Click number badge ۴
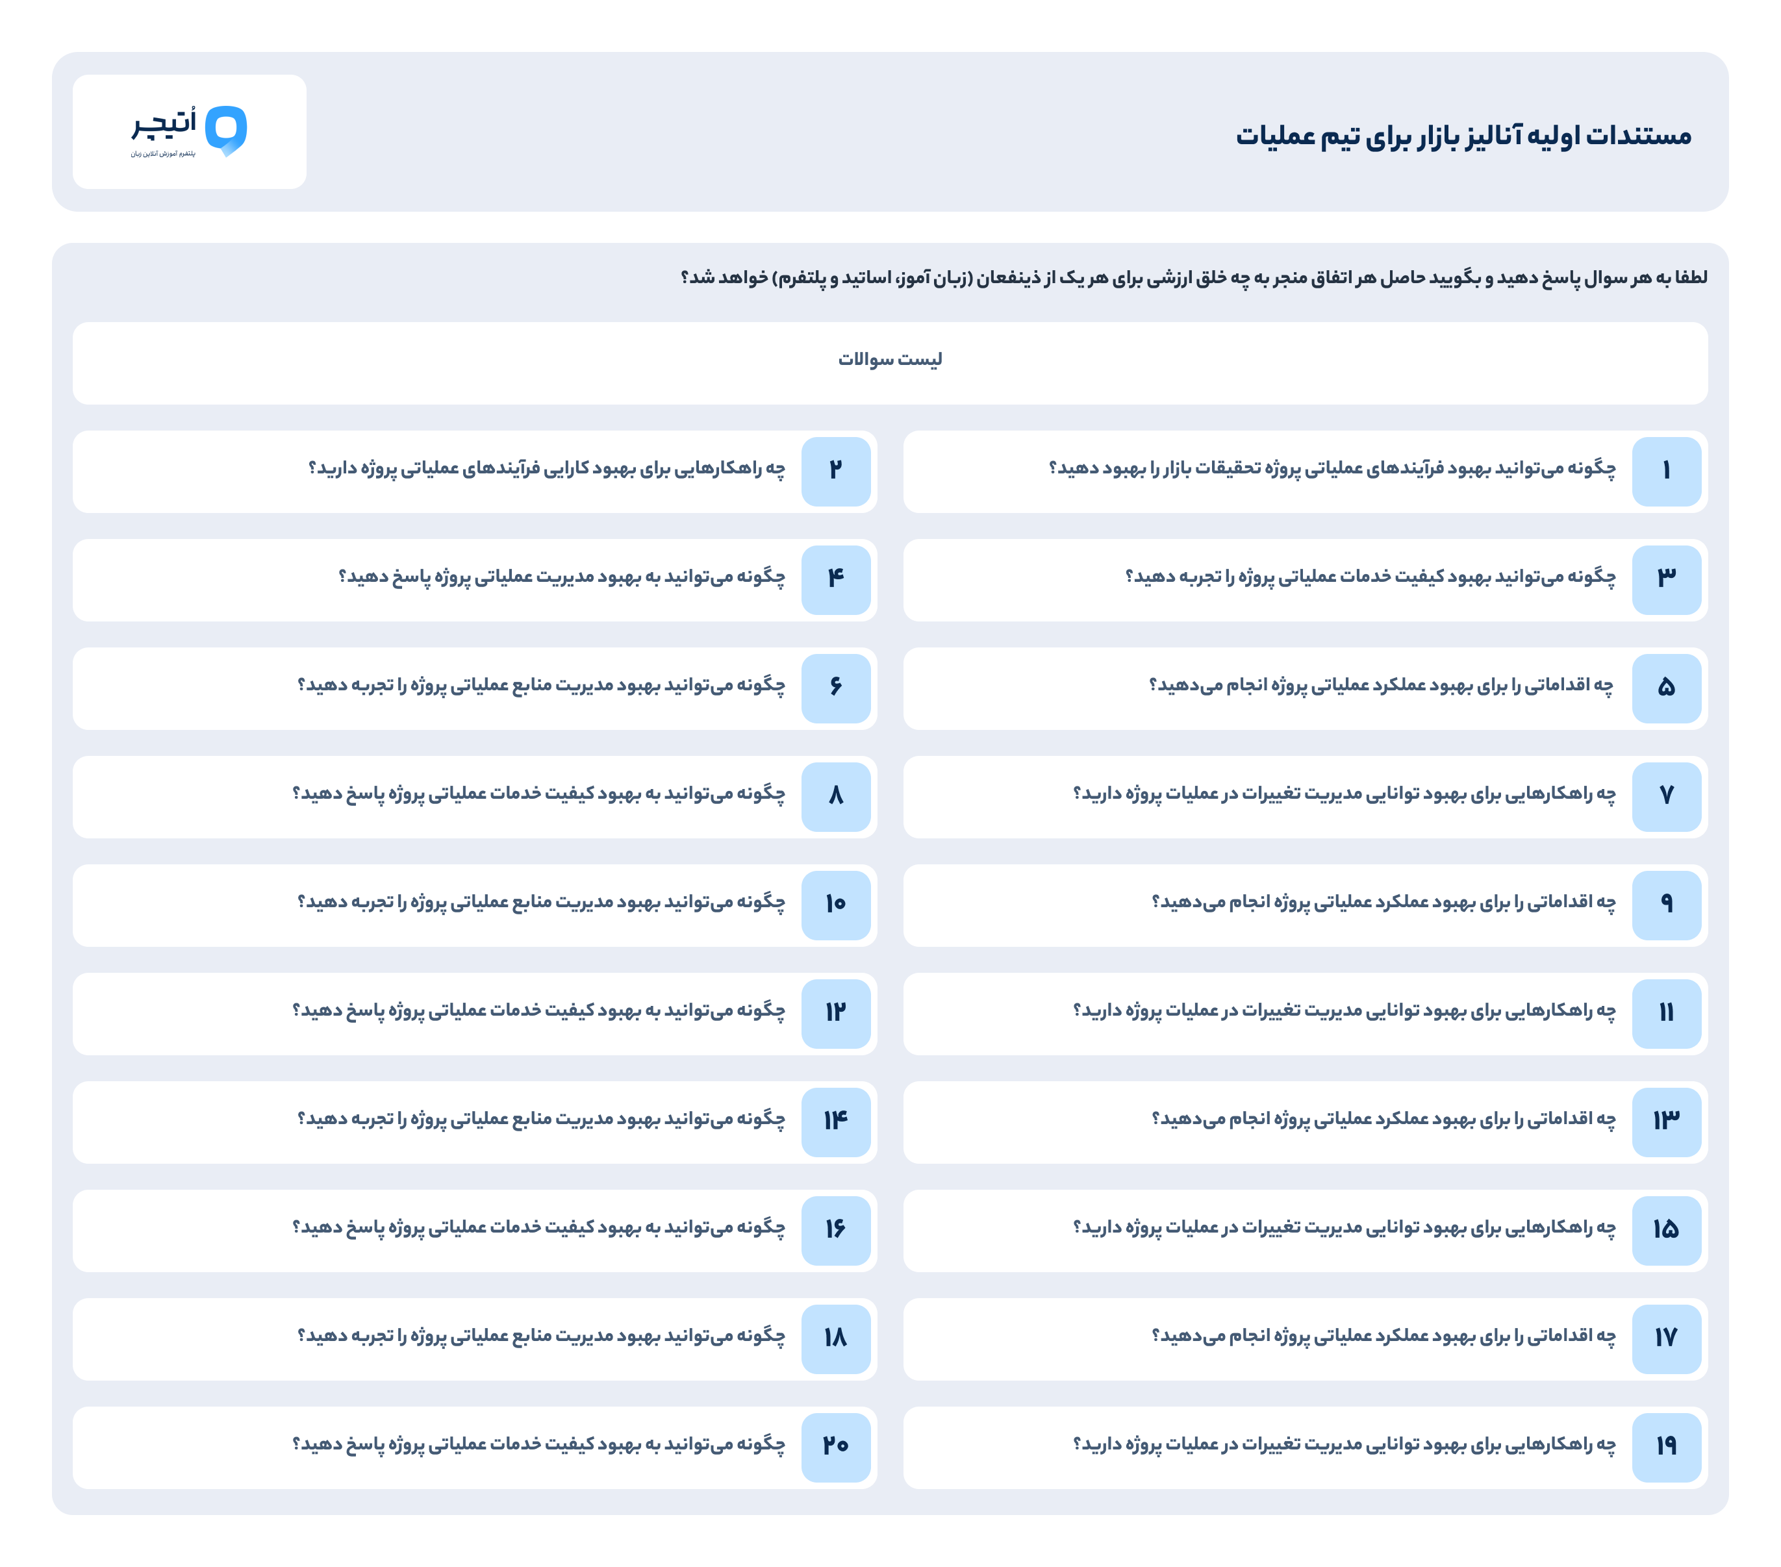Image resolution: width=1781 pixels, height=1567 pixels. [835, 580]
